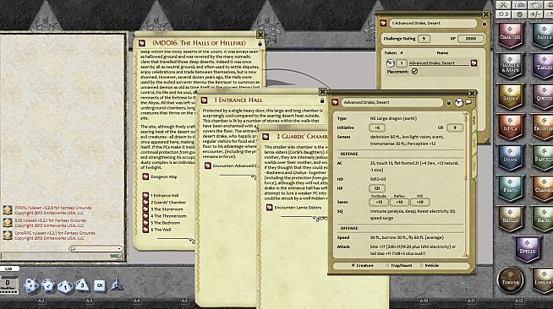Open the Feats sidebar panel
Viewport: 553px width, 309px height.
click(x=510, y=188)
